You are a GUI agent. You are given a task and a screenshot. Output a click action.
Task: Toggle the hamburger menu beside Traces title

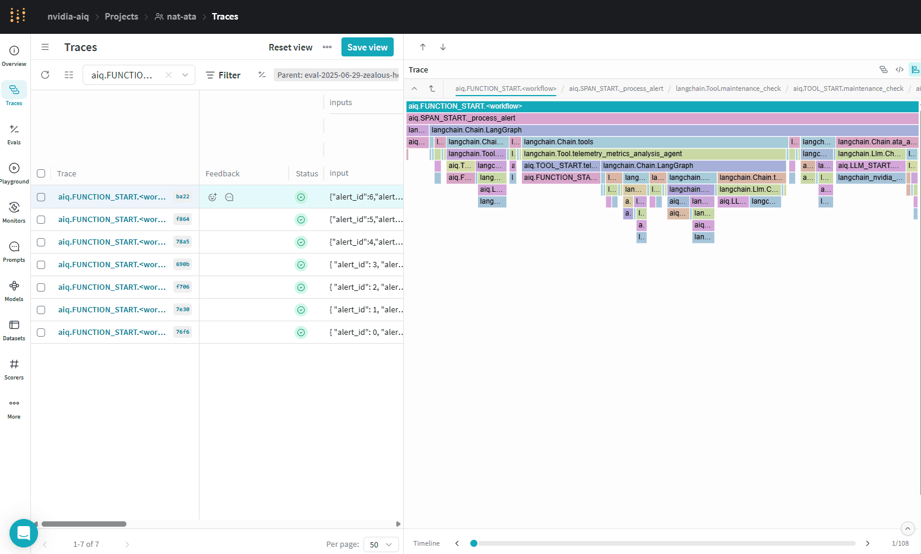[x=45, y=47]
